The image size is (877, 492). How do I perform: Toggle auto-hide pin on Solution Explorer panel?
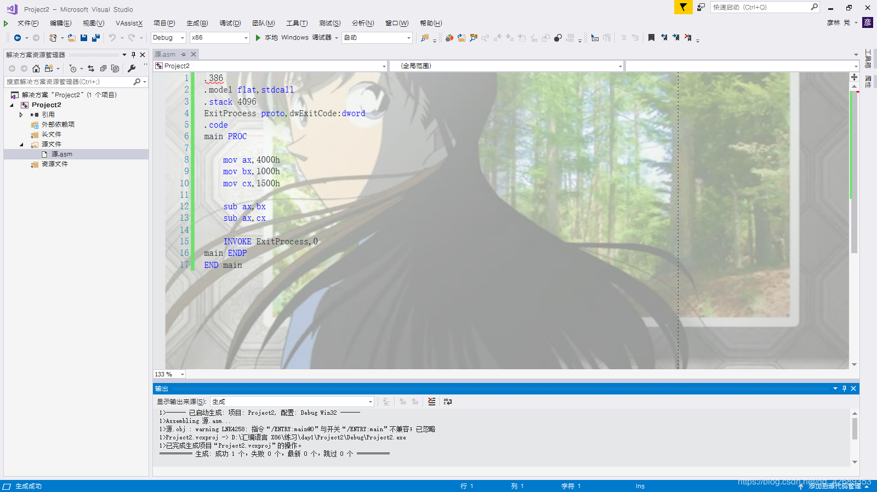pos(133,55)
